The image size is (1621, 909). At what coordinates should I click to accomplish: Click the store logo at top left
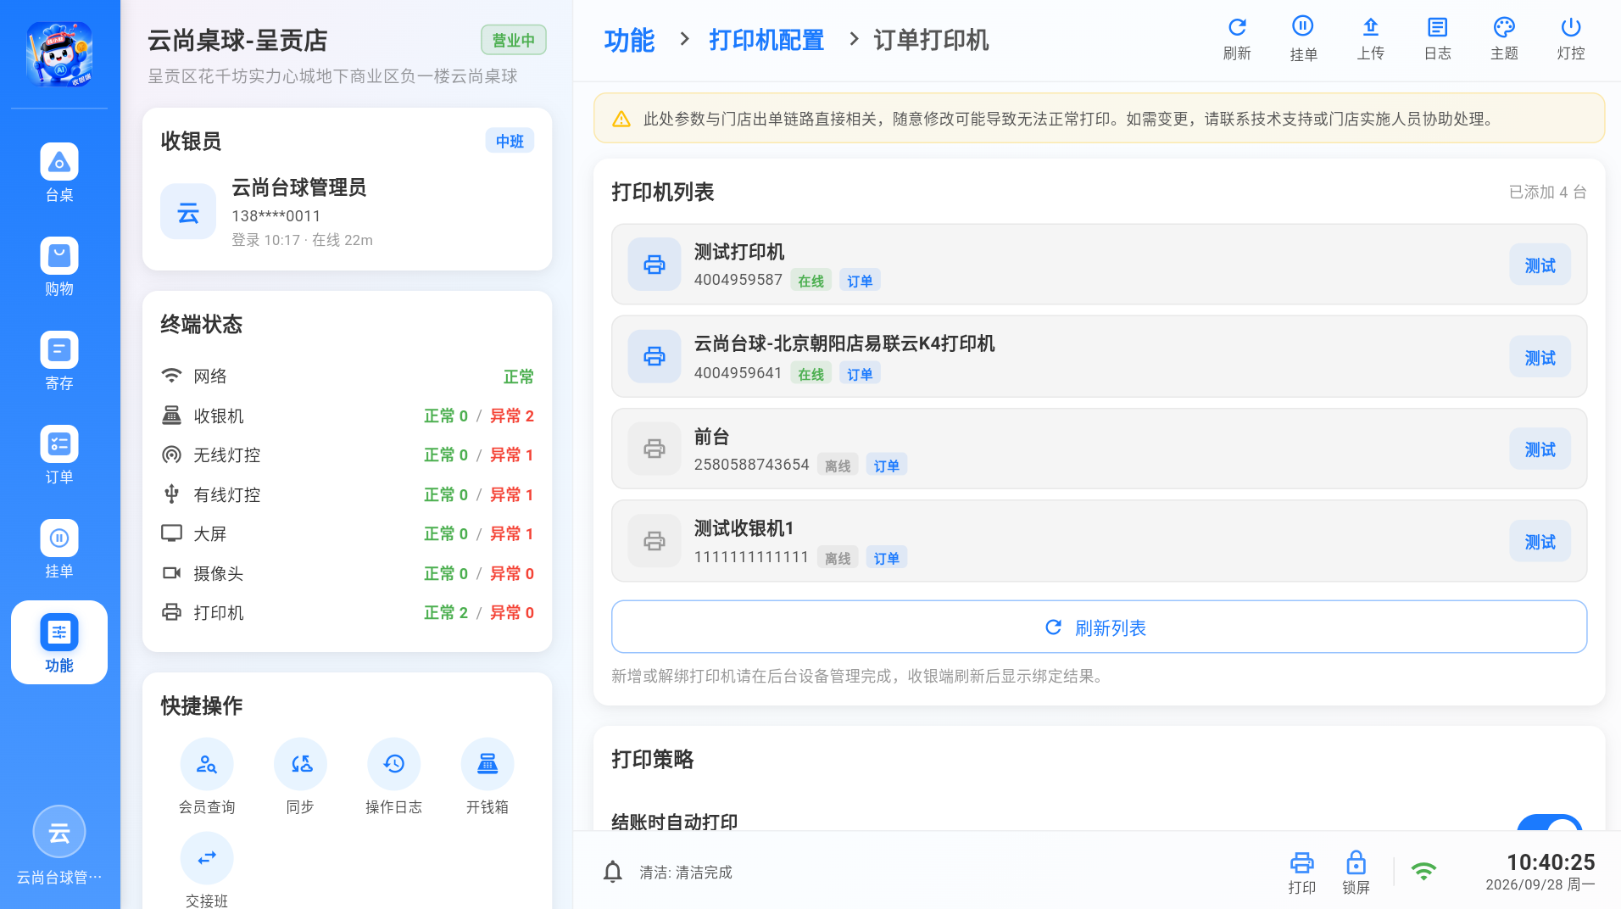(x=58, y=54)
